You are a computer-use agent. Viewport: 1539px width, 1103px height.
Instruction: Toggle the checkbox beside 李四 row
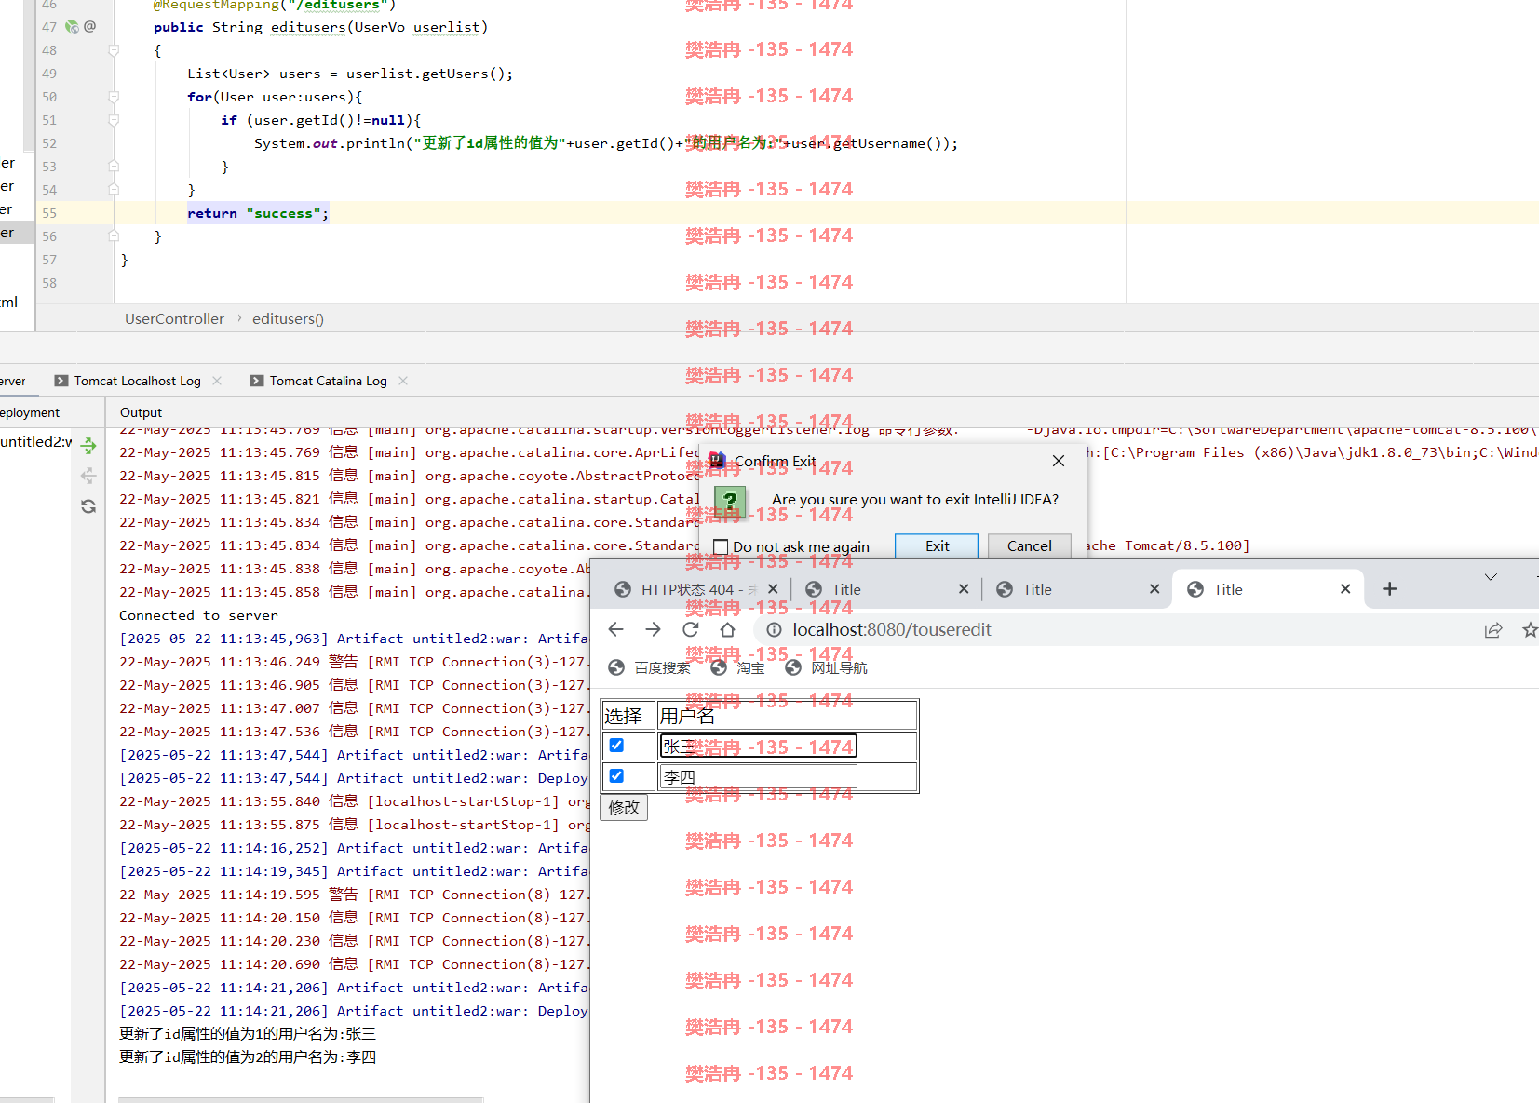616,775
